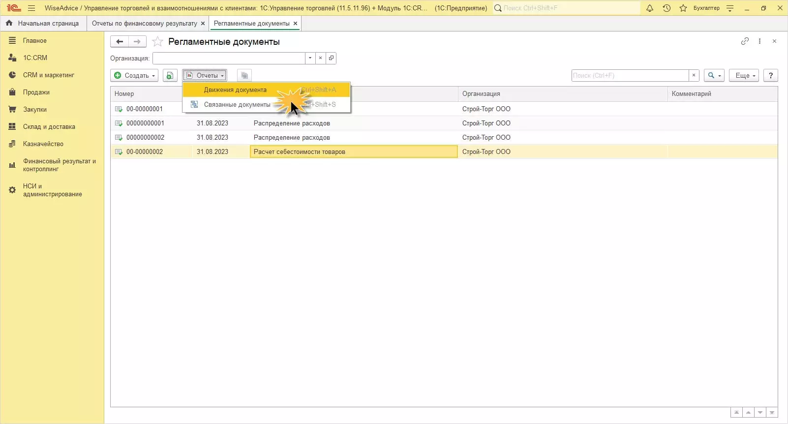Viewport: 788px width, 424px height.
Task: Open Казначейство section in sidebar
Action: pyautogui.click(x=43, y=144)
